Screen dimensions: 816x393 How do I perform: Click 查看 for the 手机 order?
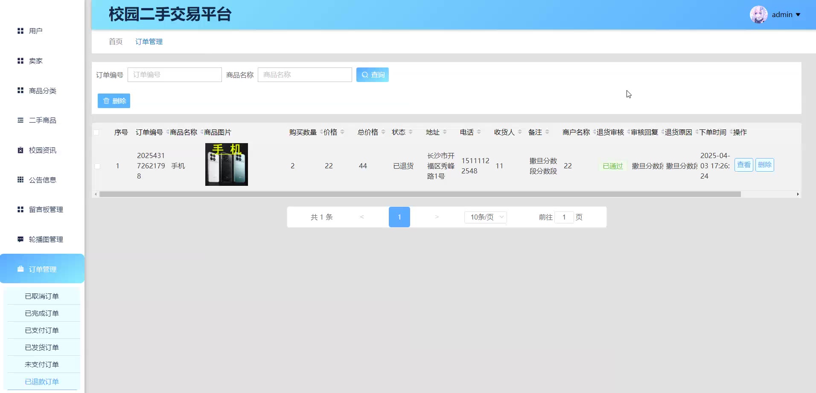(x=744, y=165)
